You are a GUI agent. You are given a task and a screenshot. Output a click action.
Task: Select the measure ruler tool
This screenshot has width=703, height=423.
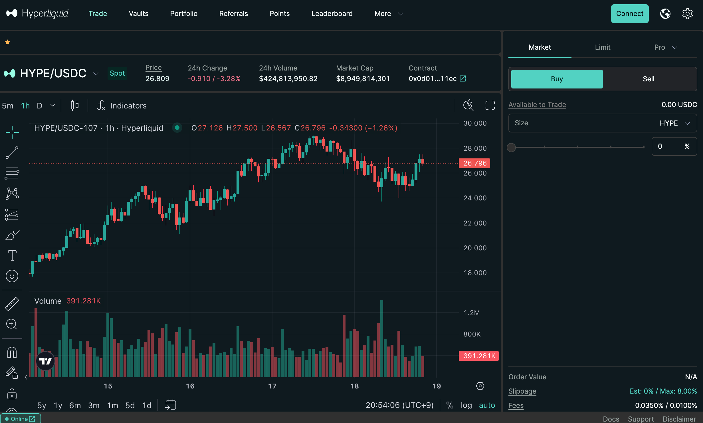(12, 303)
